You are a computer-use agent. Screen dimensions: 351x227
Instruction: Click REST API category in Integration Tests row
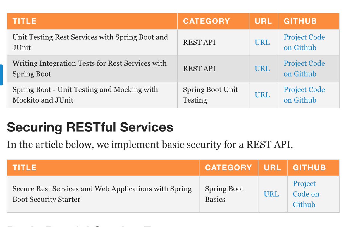[199, 69]
